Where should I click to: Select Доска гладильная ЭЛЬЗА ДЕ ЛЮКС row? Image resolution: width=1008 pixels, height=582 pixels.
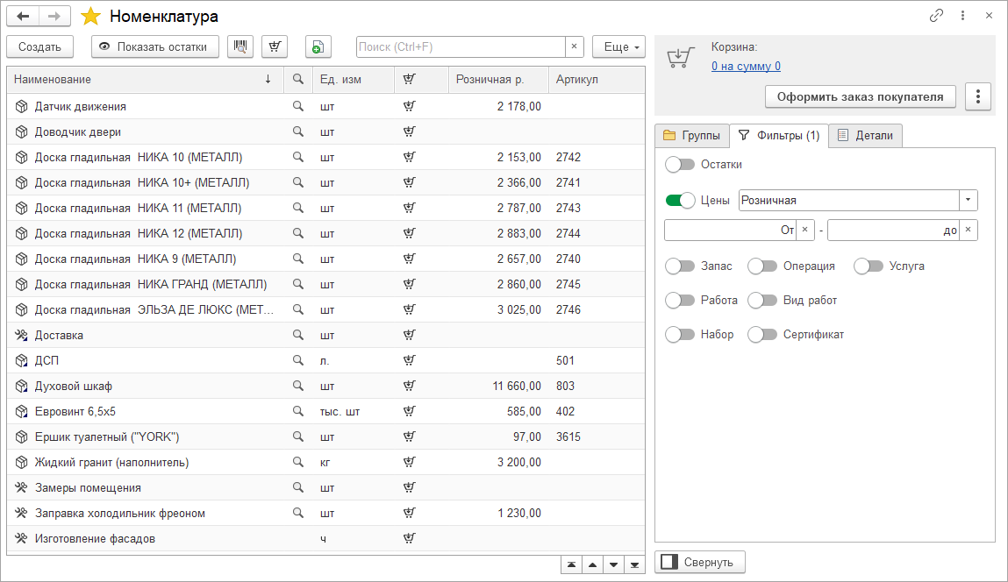click(x=326, y=309)
